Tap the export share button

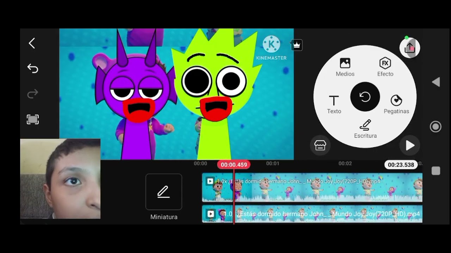click(x=410, y=47)
